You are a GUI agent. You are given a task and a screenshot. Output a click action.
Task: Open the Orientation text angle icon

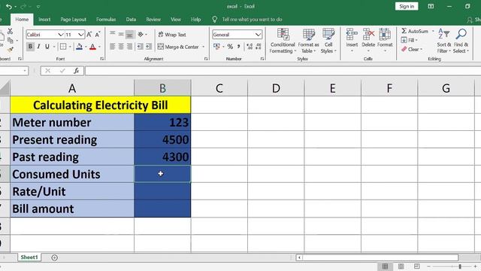point(141,35)
